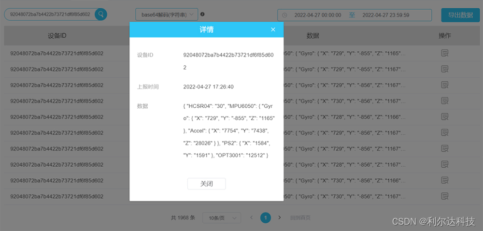Click device ID value in the dialog
This screenshot has height=231, width=483.
coord(229,61)
